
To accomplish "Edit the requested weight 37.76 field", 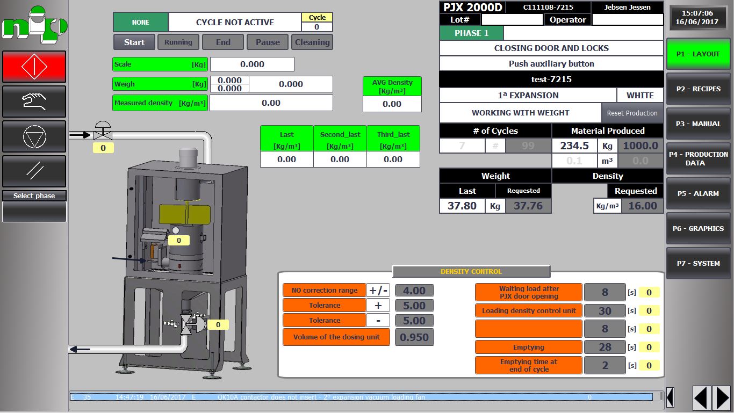I will (528, 206).
